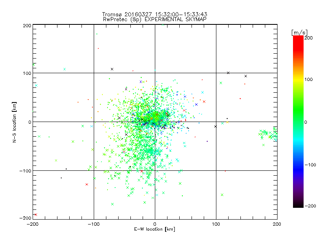Click the 'N-S location [km]' axis label
This screenshot has height=244, width=326.
point(14,122)
